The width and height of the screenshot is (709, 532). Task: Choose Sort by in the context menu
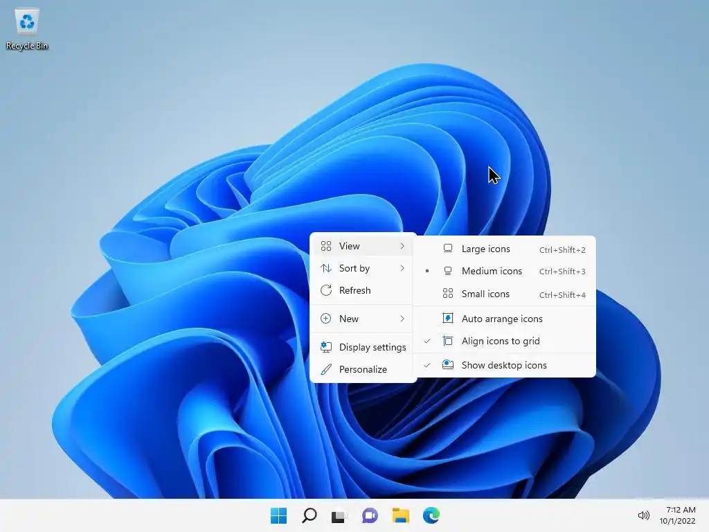pos(363,268)
